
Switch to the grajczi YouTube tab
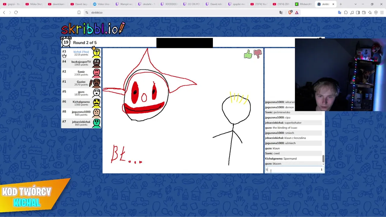point(11,4)
